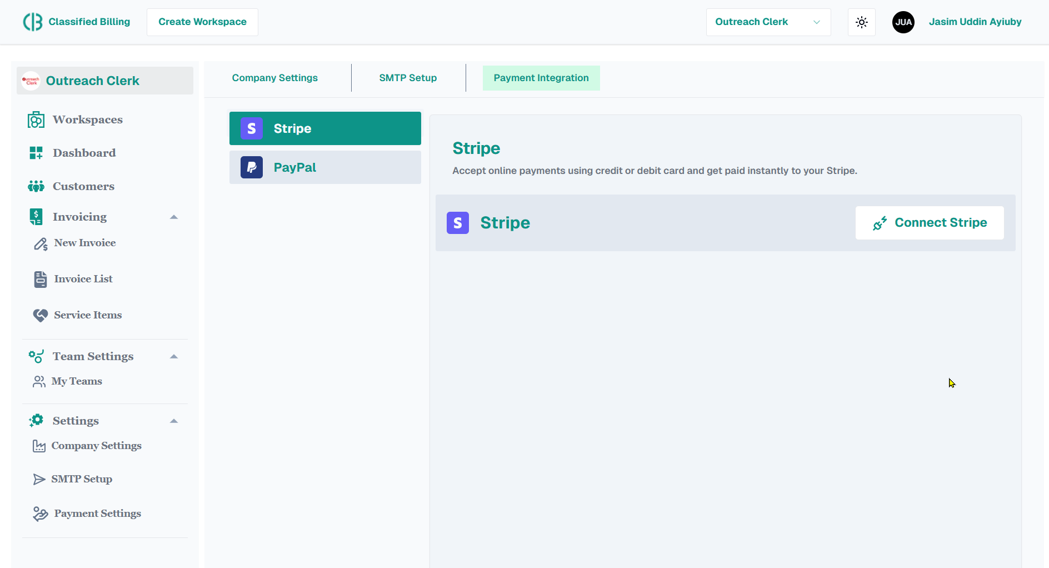Click the JUA user avatar

tap(903, 22)
